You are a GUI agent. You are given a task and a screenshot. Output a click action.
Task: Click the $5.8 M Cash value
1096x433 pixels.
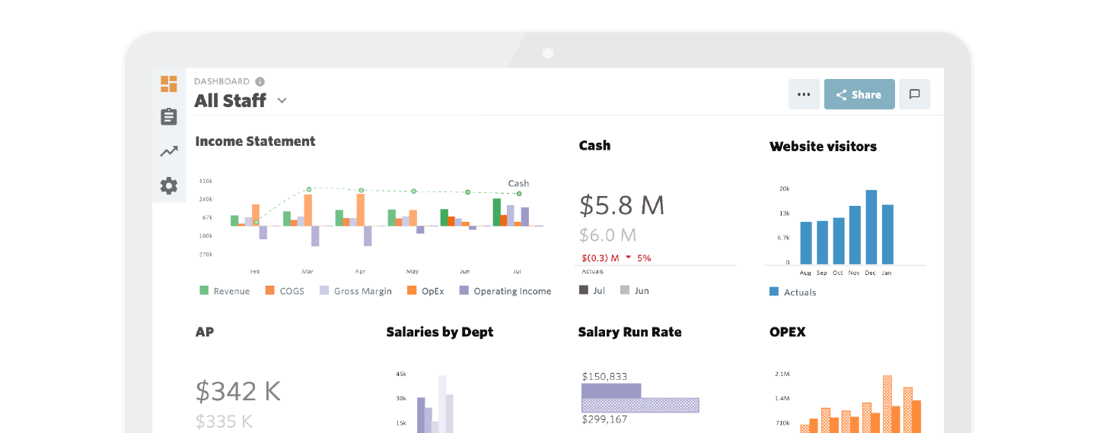pos(622,205)
